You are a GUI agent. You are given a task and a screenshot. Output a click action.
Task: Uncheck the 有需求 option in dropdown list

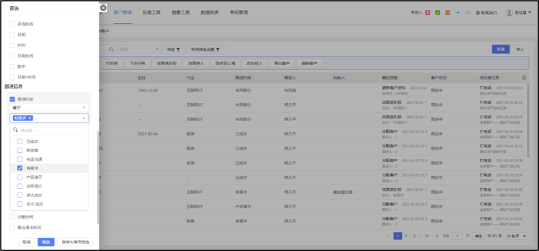point(20,168)
